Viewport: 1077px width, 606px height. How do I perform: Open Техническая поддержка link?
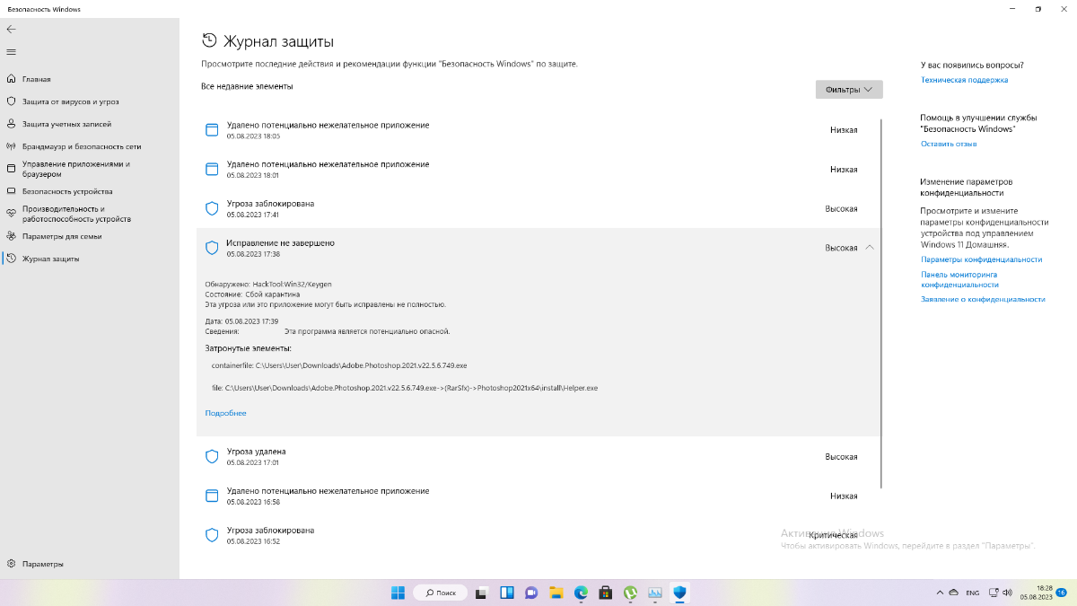[x=964, y=80]
